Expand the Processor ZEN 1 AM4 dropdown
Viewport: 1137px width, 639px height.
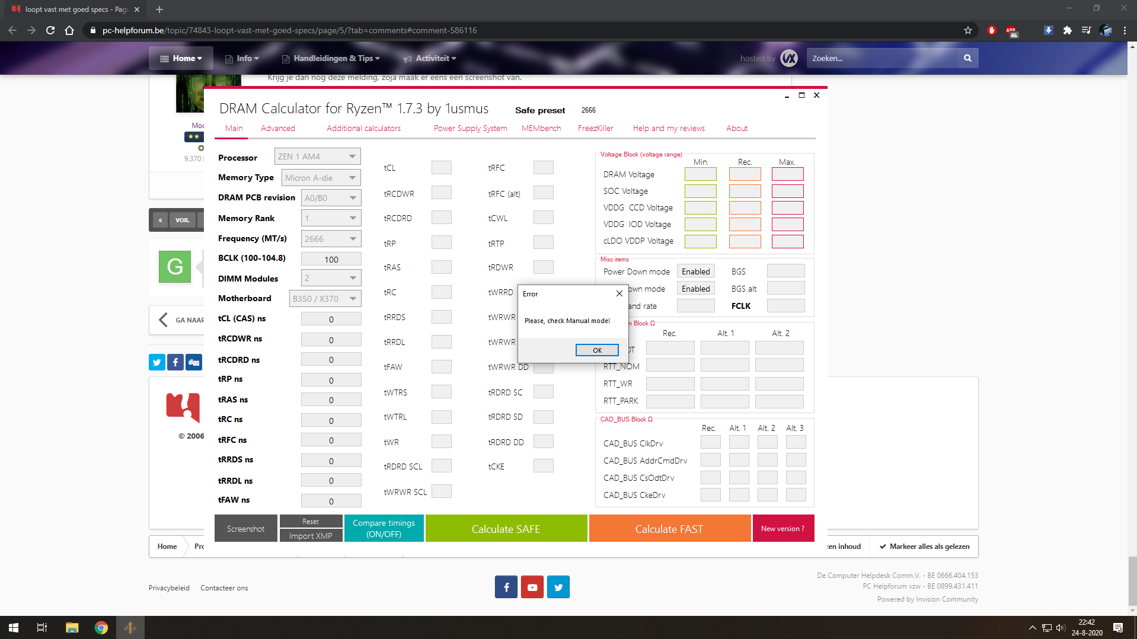pos(317,156)
